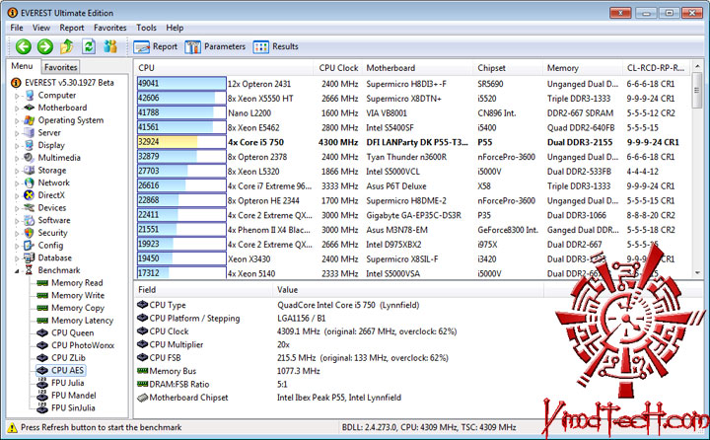Image resolution: width=710 pixels, height=440 pixels.
Task: Click the results list scrollbar up arrow
Action: click(697, 67)
